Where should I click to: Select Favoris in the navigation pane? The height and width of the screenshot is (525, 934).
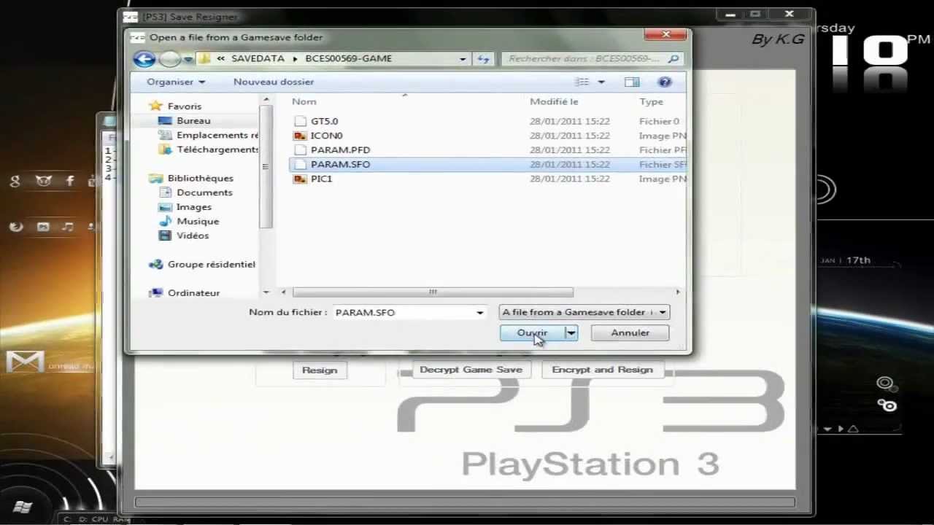pos(184,106)
